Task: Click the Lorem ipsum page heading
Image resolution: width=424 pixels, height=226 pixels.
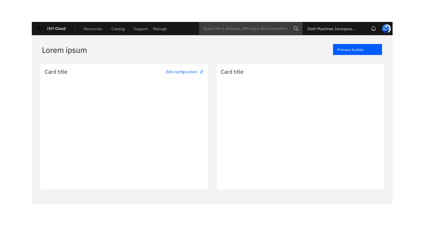Action: 64,50
